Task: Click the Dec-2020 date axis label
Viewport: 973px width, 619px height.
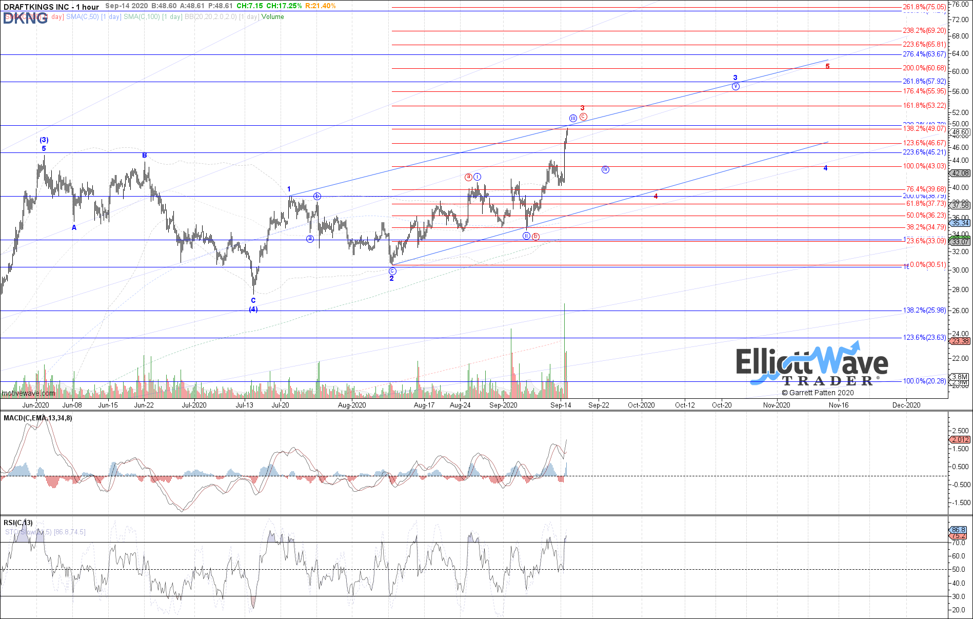Action: click(906, 405)
